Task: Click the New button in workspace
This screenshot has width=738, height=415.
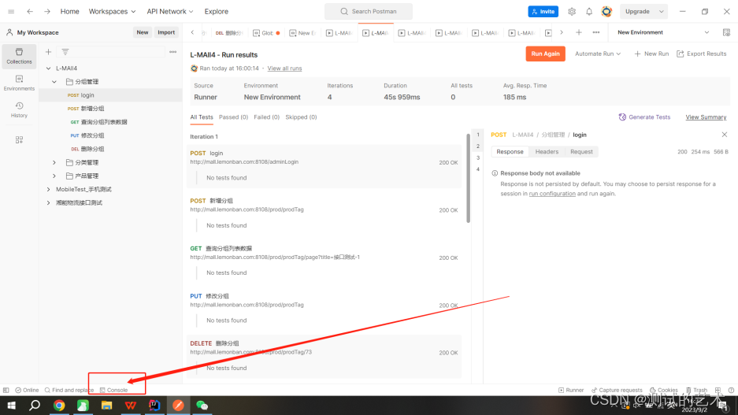Action: coord(142,32)
